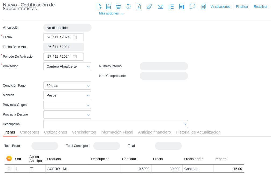Attach a file with paperclip icon

point(149,7)
